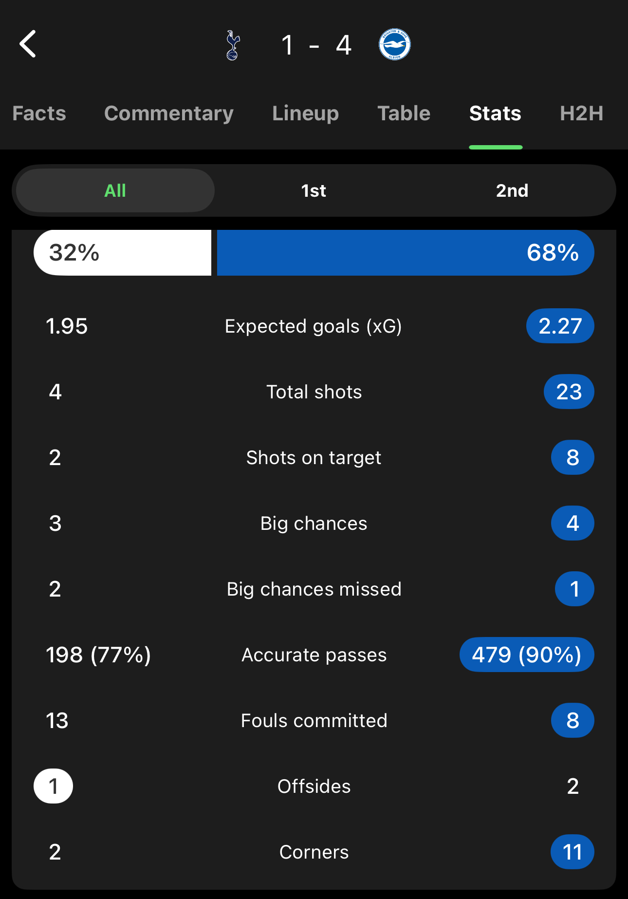Show 2nd half statistics
Viewport: 628px width, 899px height.
point(512,190)
